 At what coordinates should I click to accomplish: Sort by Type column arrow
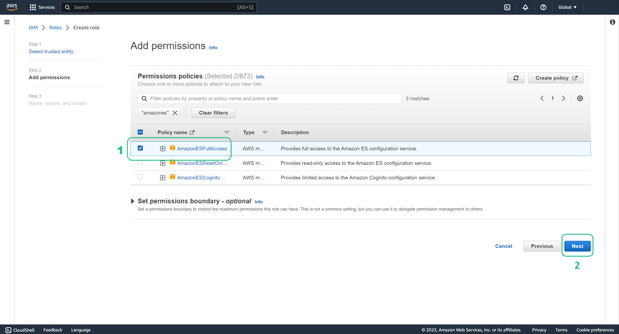(265, 132)
